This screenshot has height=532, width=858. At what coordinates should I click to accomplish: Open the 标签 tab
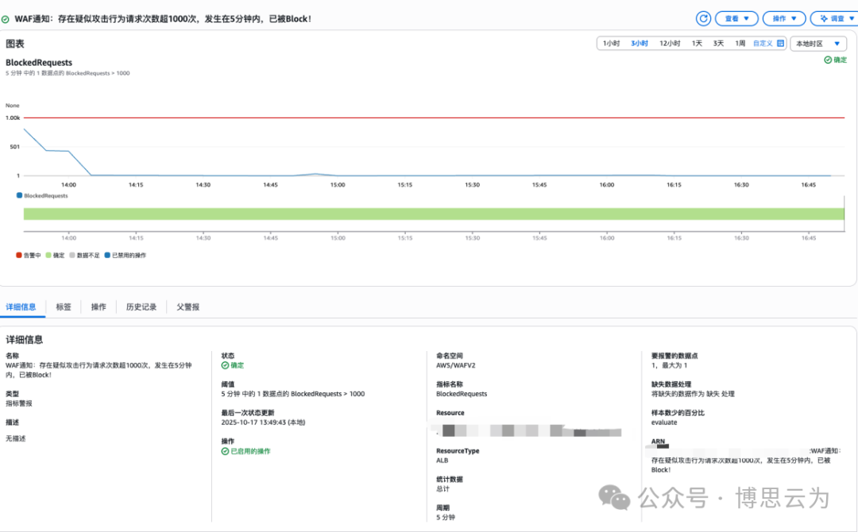point(64,306)
